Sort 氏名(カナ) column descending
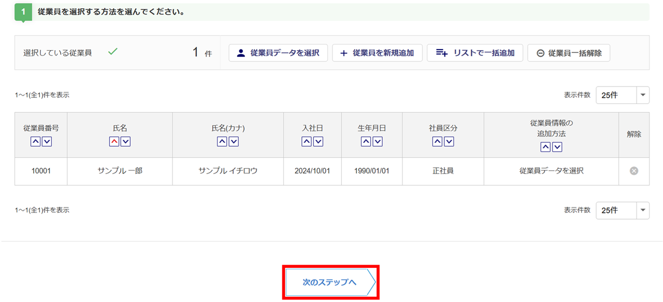Image resolution: width=663 pixels, height=302 pixels. [234, 141]
